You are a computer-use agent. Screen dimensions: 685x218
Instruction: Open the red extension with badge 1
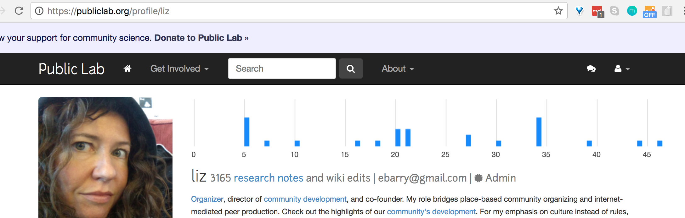597,12
